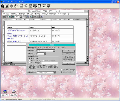120x101 pixels.
Task: Open the ツール(O) menu
Action: [x=45, y=14]
